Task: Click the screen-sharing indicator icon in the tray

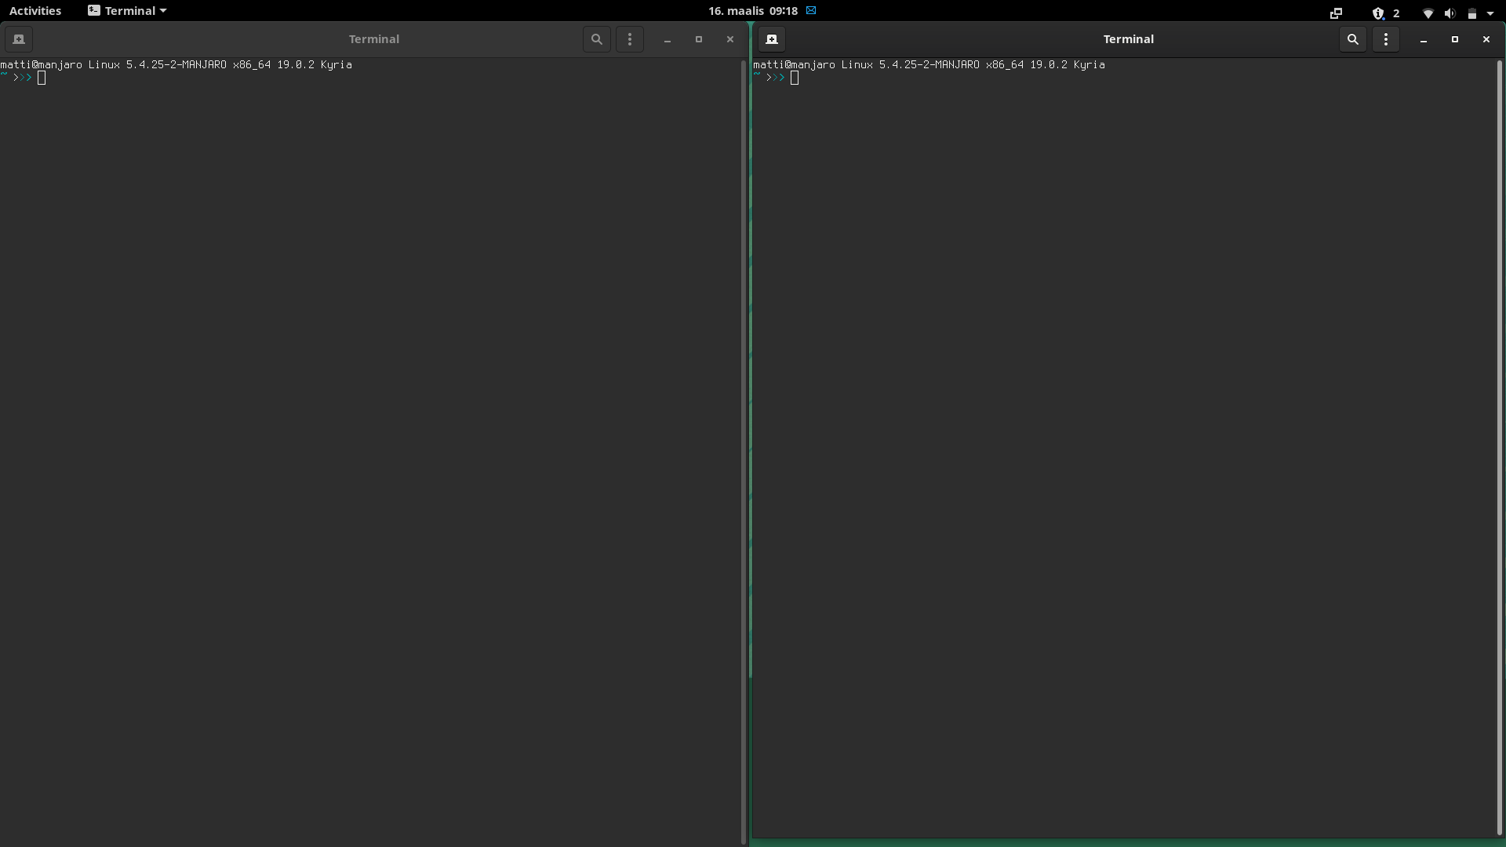Action: click(1335, 13)
